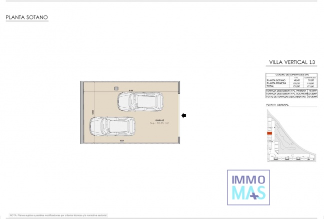Click the VILLA VERTICAL 13 title
This screenshot has height=219, width=324.
pos(292,62)
